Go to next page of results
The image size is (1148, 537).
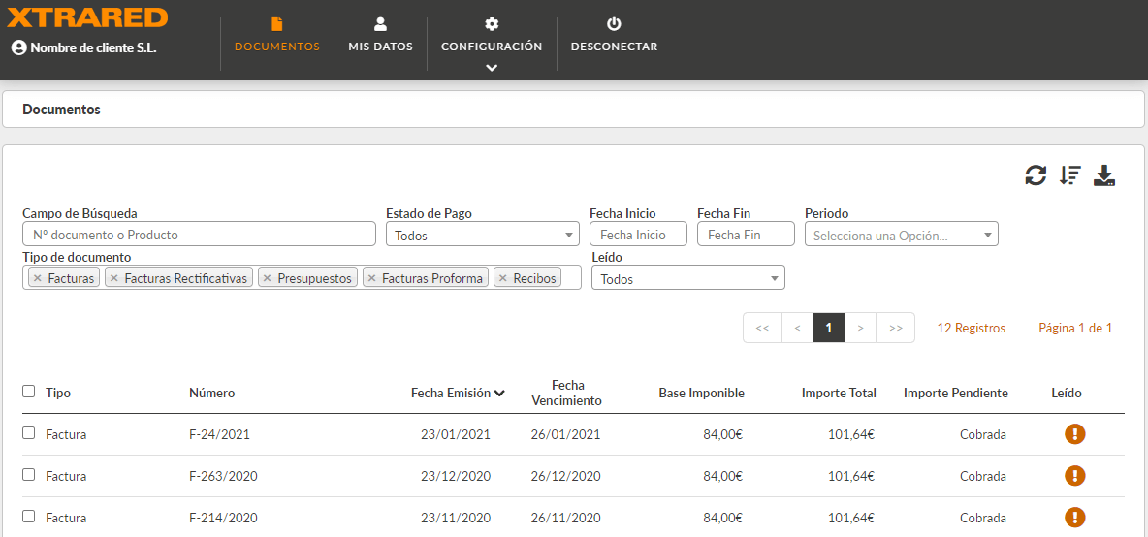point(860,328)
